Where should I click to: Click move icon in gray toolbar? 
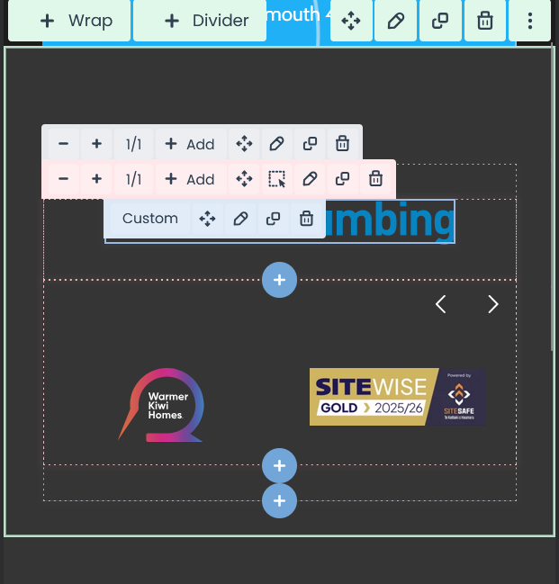click(244, 144)
